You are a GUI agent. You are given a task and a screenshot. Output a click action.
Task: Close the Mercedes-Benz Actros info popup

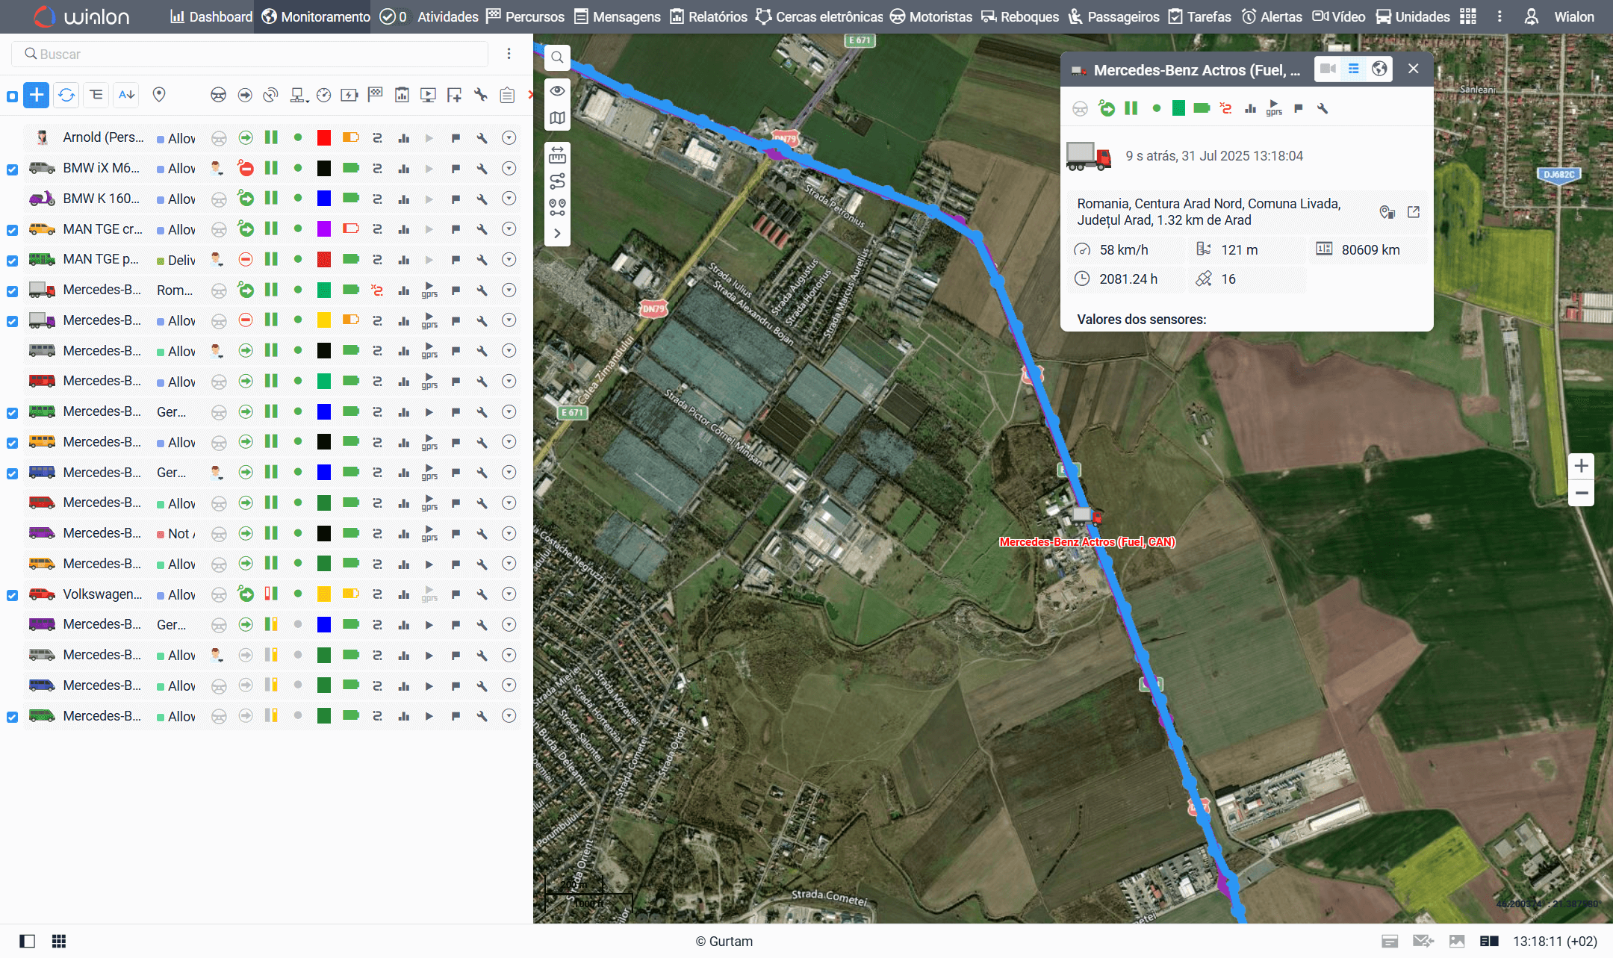click(x=1413, y=69)
